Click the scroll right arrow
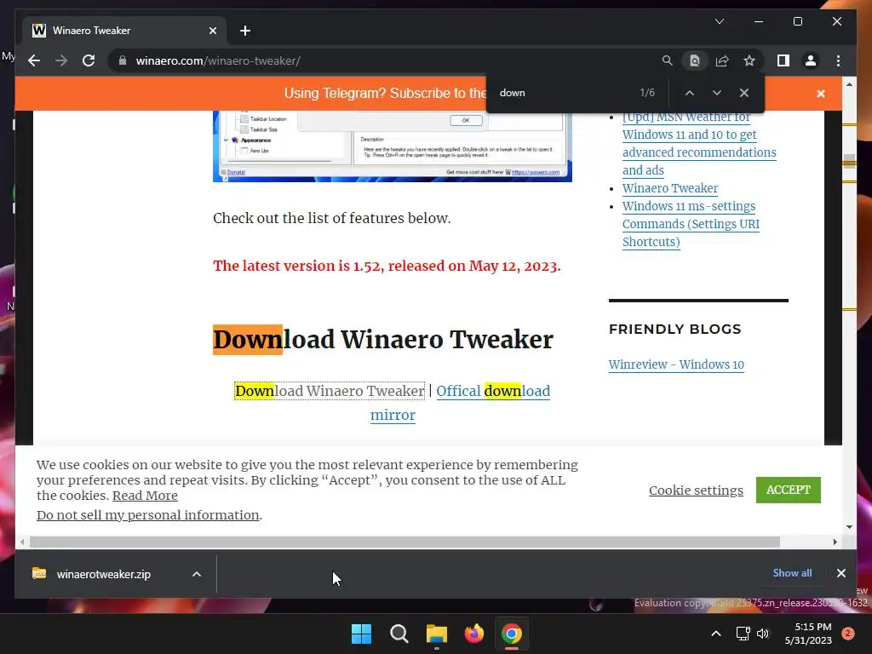Image resolution: width=872 pixels, height=654 pixels. (x=835, y=542)
